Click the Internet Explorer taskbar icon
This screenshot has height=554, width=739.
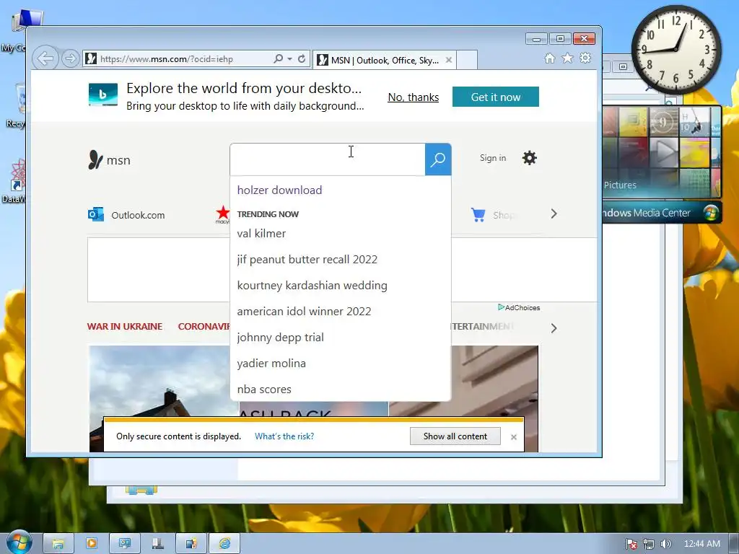[224, 544]
